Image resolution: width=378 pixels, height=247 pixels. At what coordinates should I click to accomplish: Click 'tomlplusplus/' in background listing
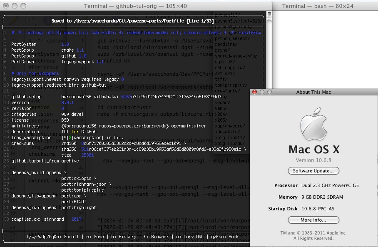231,85
